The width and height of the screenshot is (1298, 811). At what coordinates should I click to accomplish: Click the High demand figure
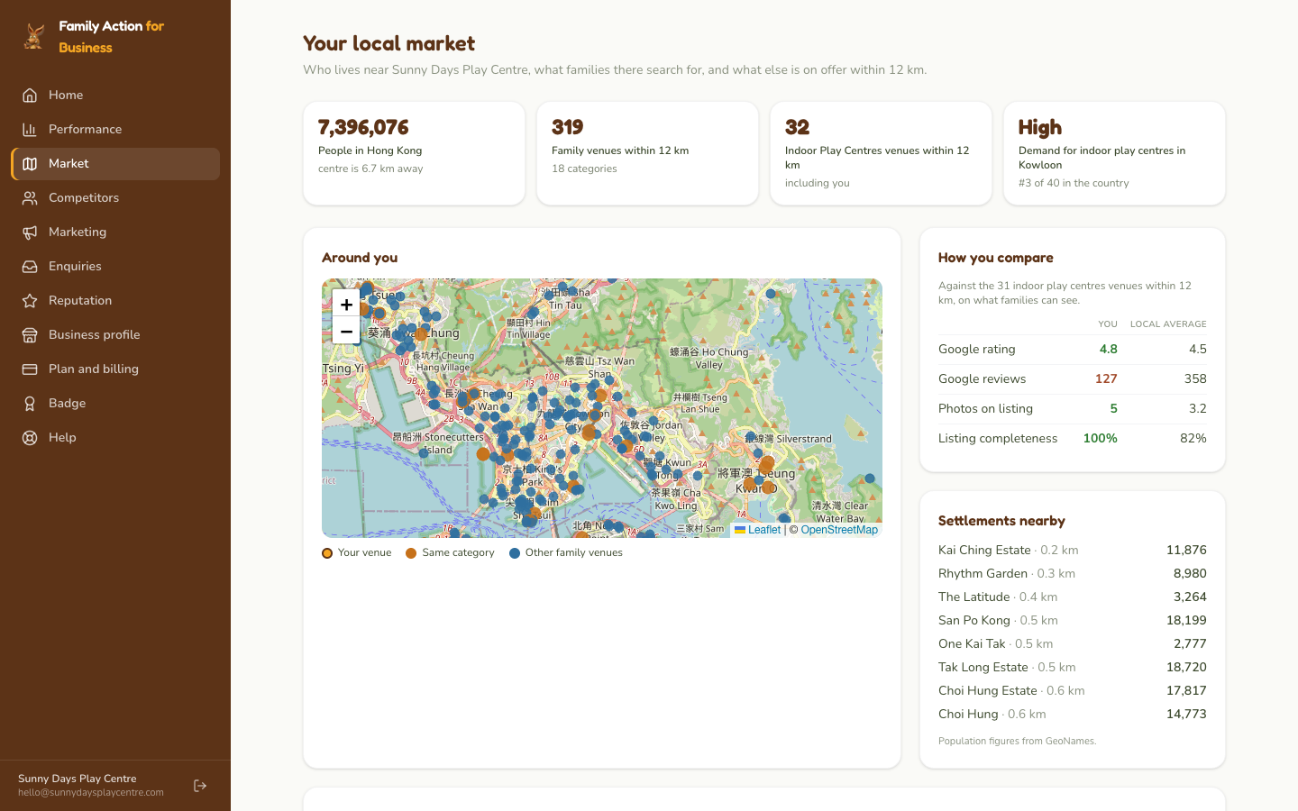tap(1040, 127)
